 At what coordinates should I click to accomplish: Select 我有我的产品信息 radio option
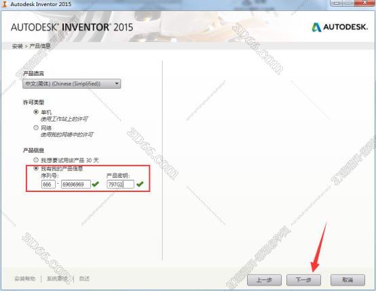(36, 168)
